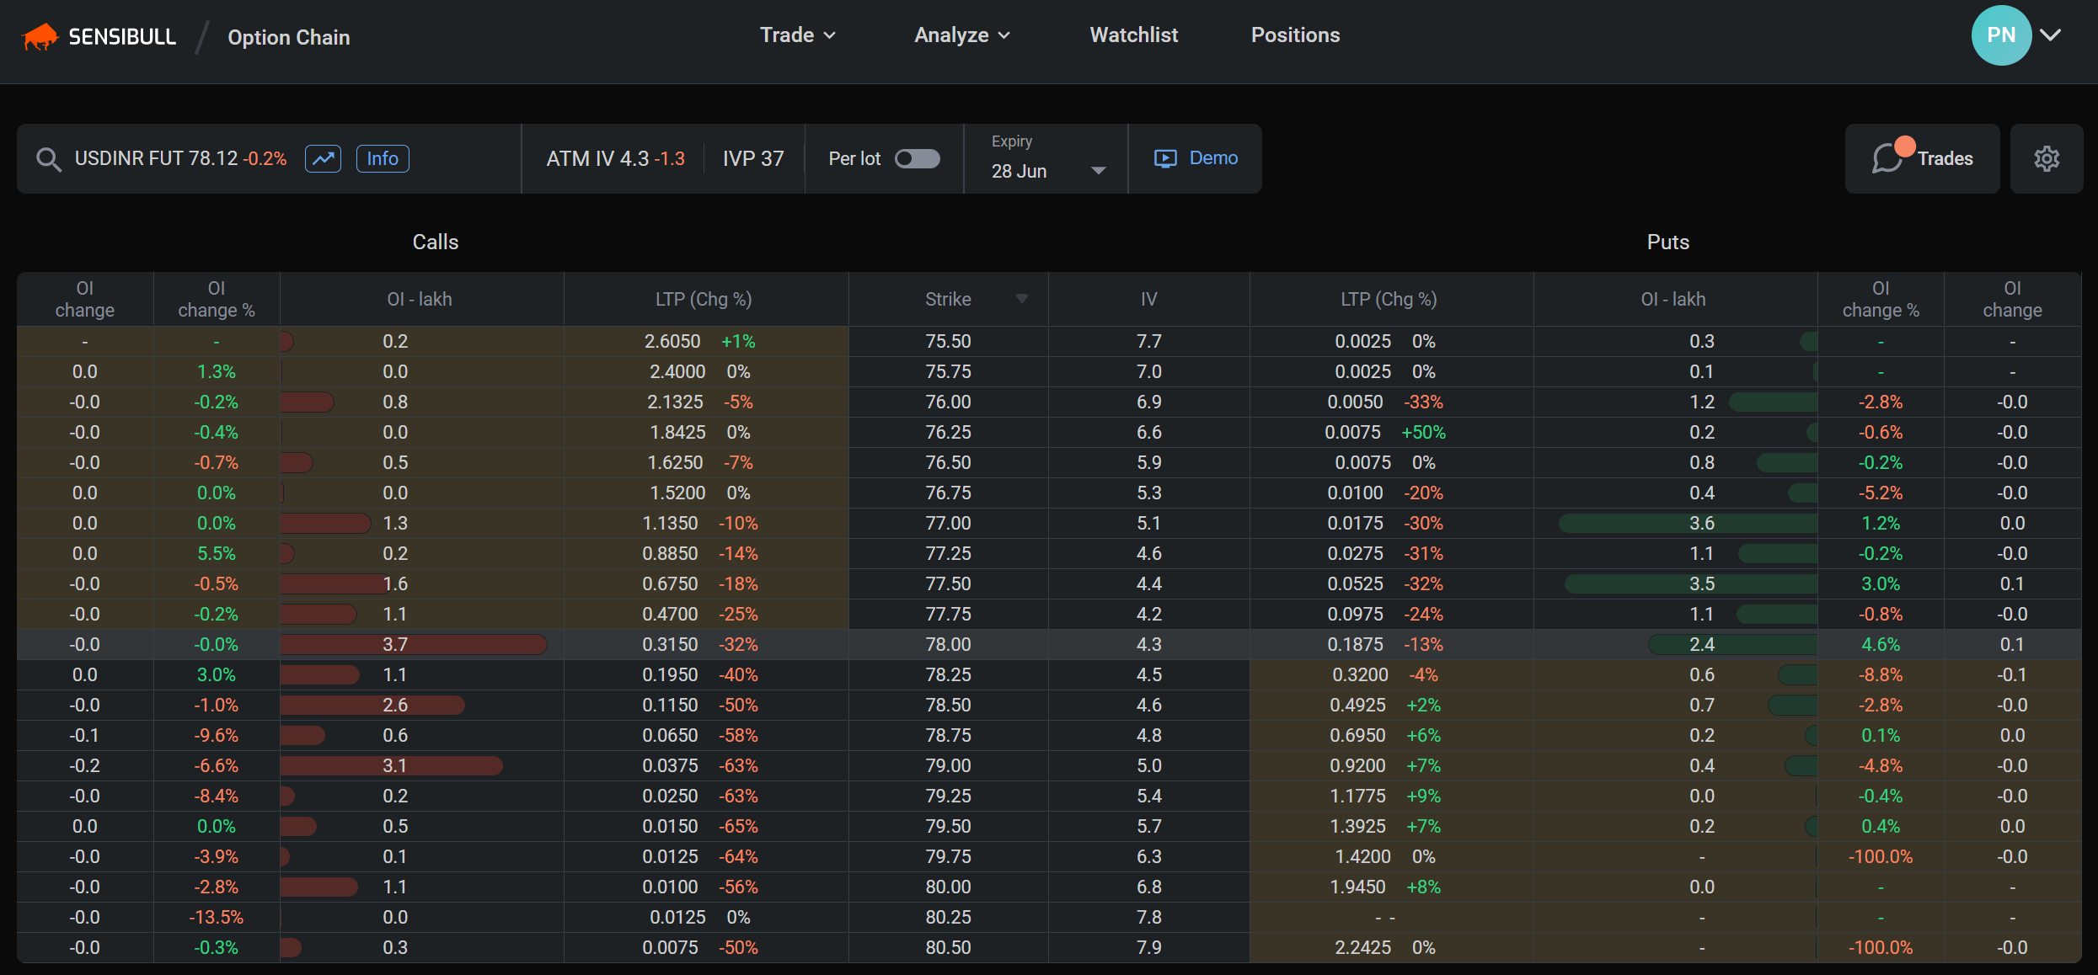Open the Analyze menu dropdown

pos(961,35)
